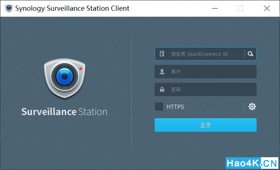Click the Surveillance Station camera shield logo
The image size is (280, 170).
(x=65, y=78)
